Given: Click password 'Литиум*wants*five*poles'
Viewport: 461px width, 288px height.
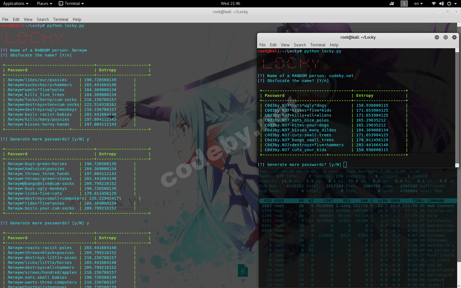Looking at the screenshot, I should (36, 90).
